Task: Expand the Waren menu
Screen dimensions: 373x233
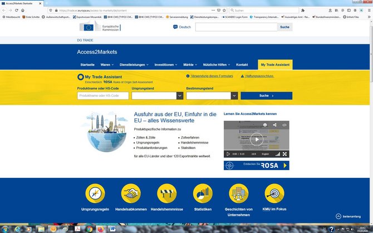Action: [x=107, y=65]
